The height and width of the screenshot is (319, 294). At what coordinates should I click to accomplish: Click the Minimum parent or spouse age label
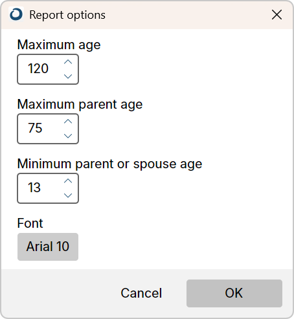coord(109,164)
